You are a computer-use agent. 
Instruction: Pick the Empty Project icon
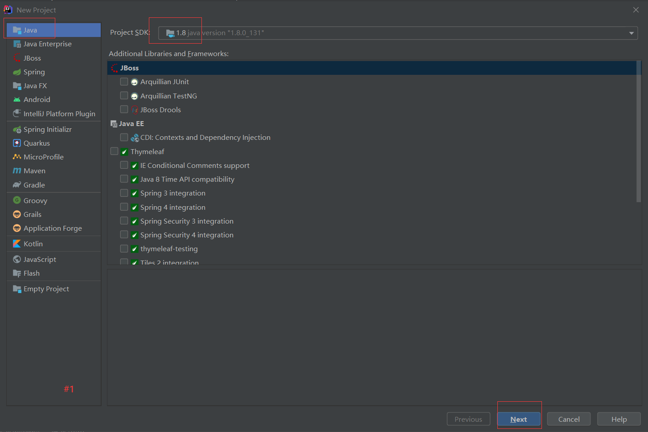point(17,289)
